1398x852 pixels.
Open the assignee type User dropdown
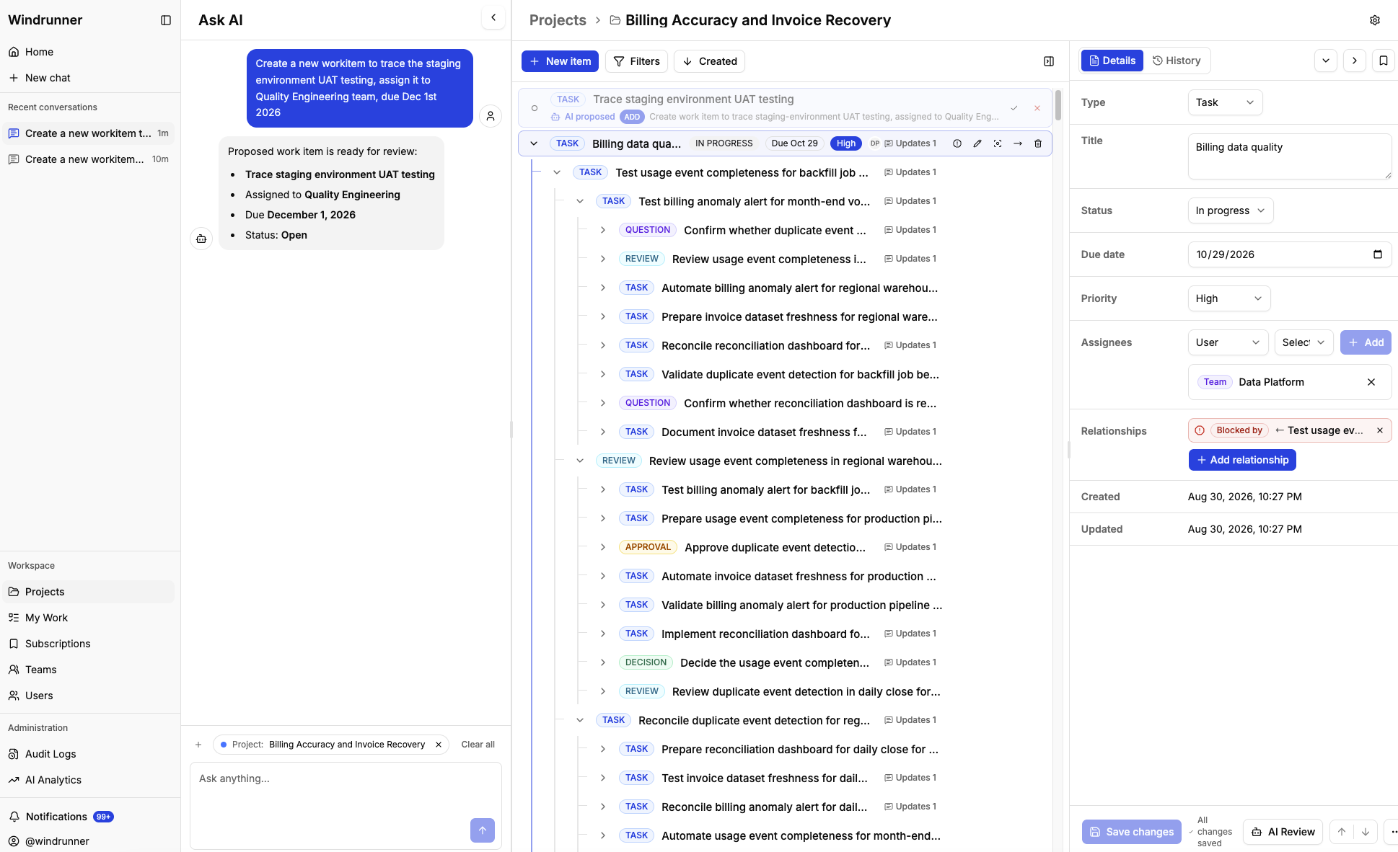[x=1228, y=342]
